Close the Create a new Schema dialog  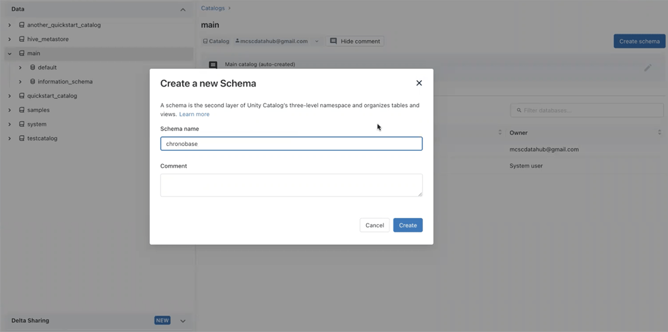click(x=419, y=83)
